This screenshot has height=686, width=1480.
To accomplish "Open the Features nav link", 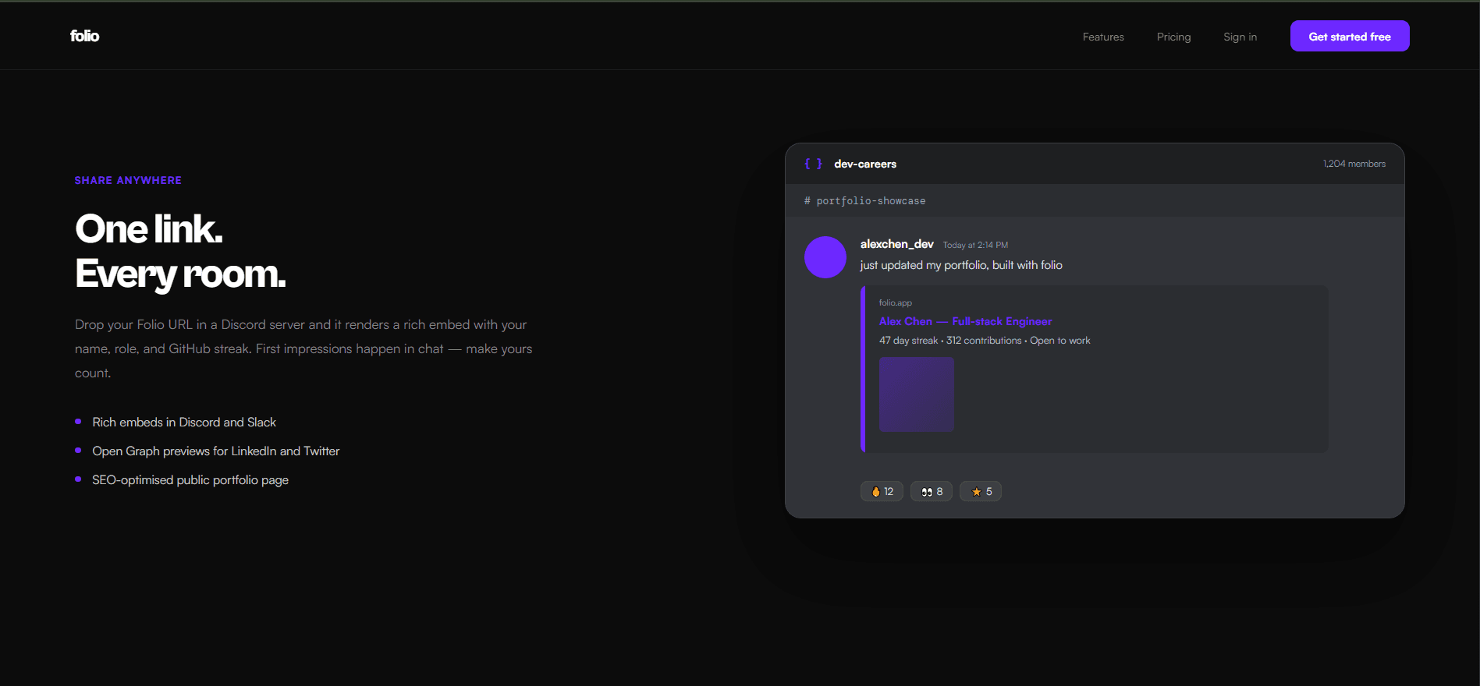I will click(x=1103, y=37).
